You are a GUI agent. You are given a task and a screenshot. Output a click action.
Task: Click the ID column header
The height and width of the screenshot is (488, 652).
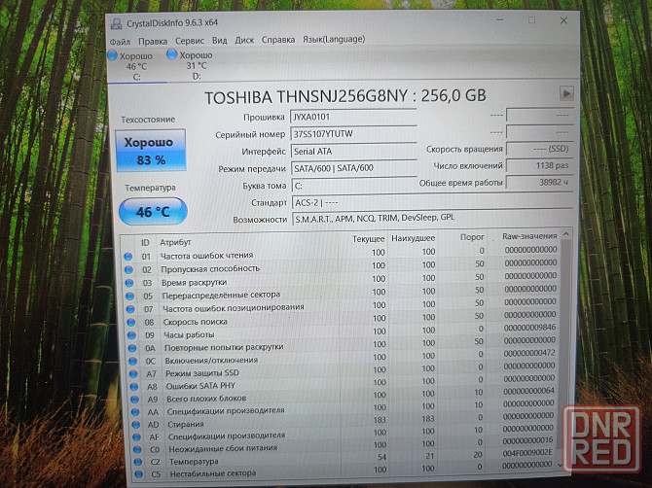(145, 243)
